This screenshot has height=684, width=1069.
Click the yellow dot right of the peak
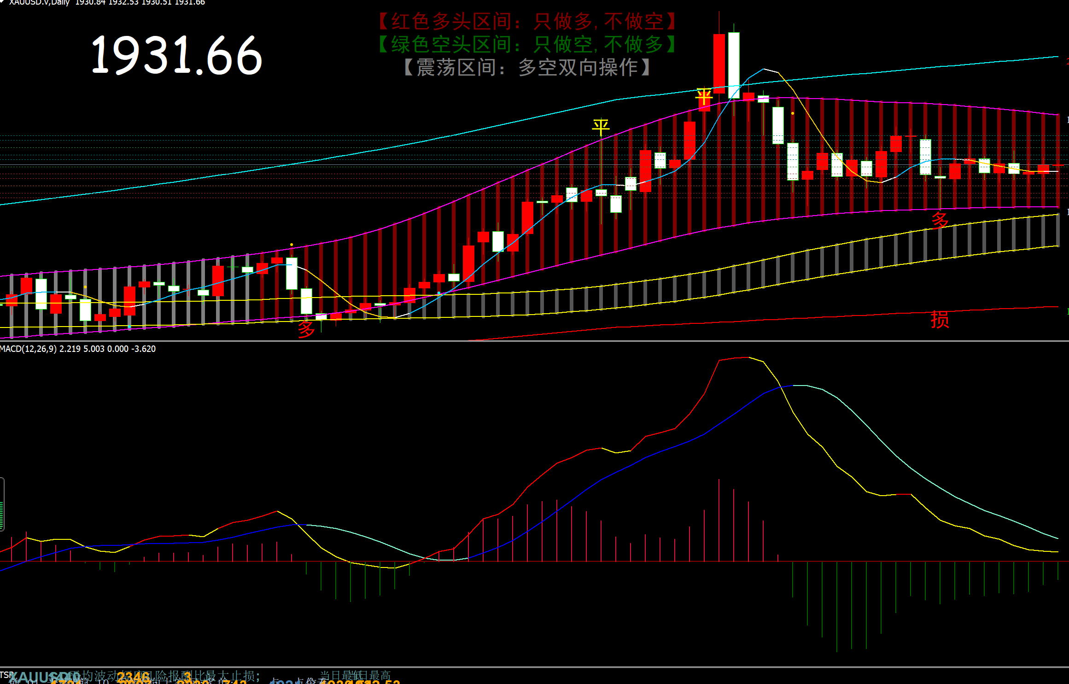coord(792,113)
